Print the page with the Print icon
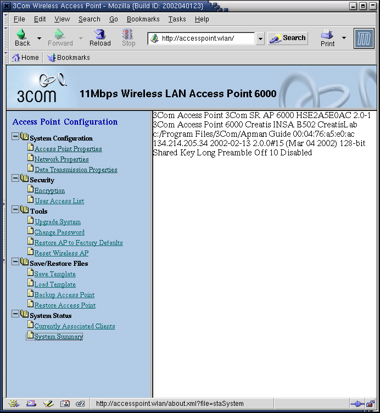Screen dimensions: 380x413 (327, 38)
